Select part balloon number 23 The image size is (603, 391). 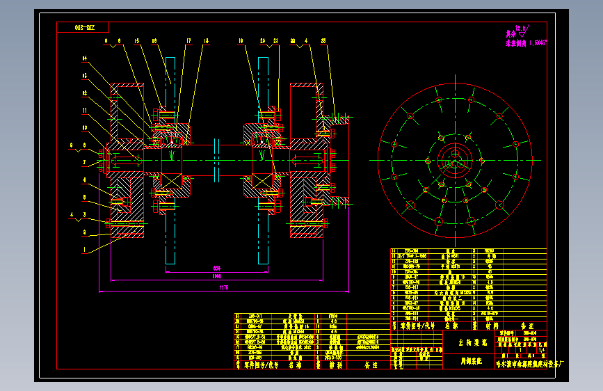(323, 41)
